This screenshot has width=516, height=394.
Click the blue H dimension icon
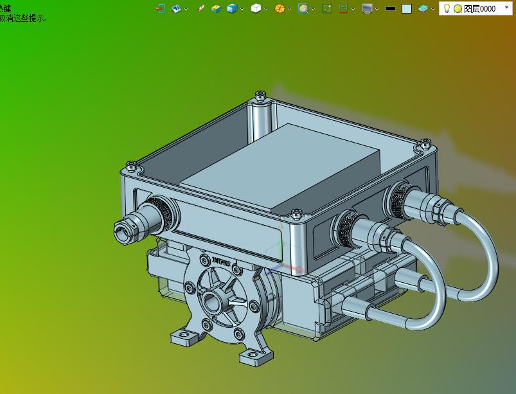pos(343,8)
